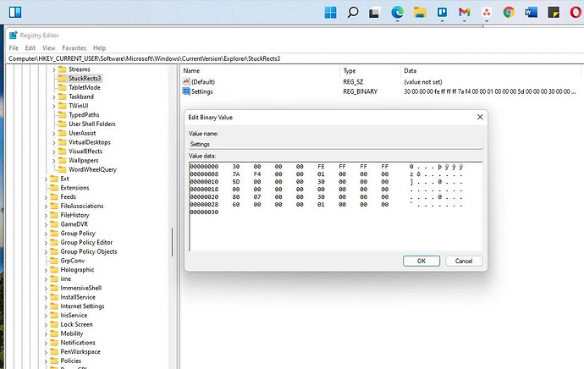
Task: Expand the Streams registry key
Action: pyautogui.click(x=53, y=69)
